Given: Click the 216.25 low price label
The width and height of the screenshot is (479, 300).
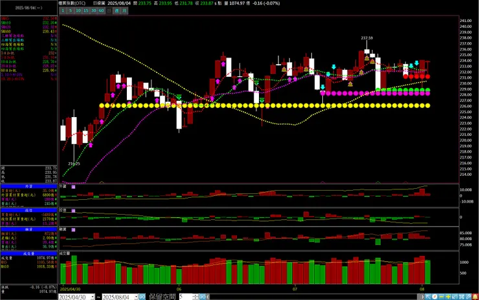Looking at the screenshot, I should pos(74,164).
